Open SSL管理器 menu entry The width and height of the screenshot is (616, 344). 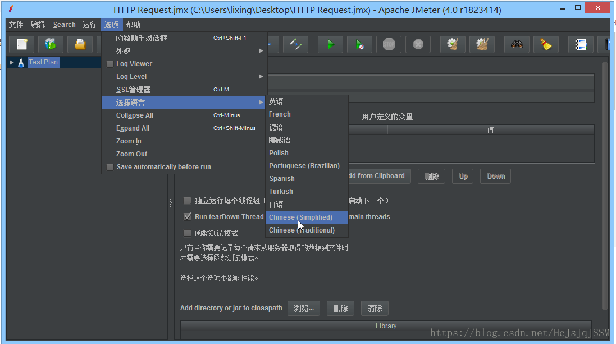coord(184,90)
